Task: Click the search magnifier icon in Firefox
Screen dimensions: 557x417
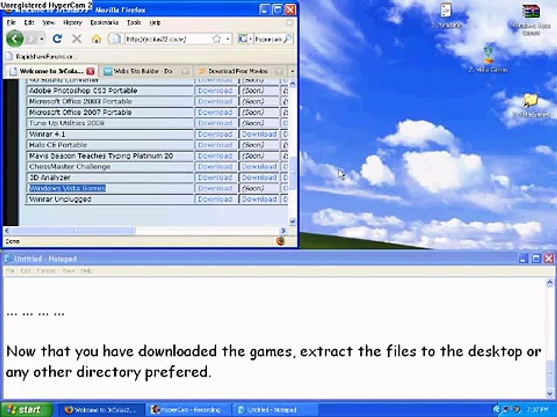Action: tap(288, 39)
